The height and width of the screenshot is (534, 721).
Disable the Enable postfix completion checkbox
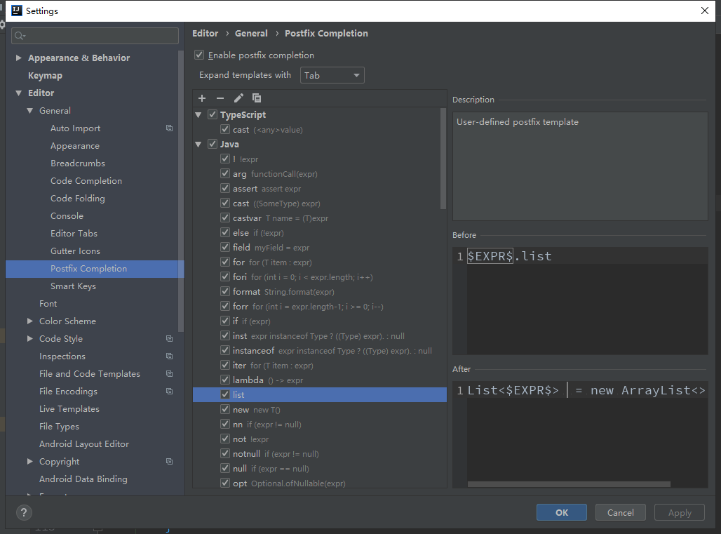point(199,55)
